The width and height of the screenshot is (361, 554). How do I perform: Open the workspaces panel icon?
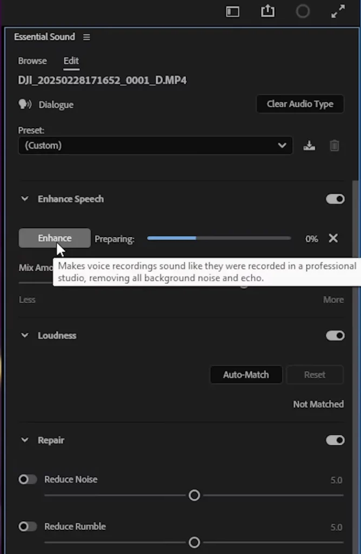click(232, 12)
